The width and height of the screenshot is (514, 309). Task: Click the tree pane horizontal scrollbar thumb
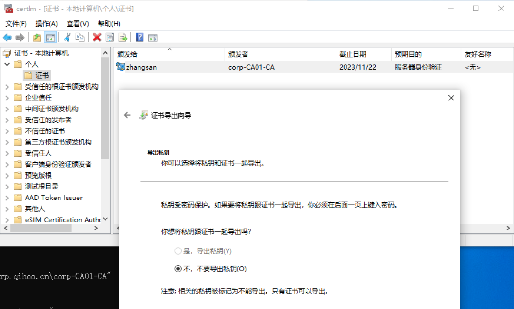[41, 228]
